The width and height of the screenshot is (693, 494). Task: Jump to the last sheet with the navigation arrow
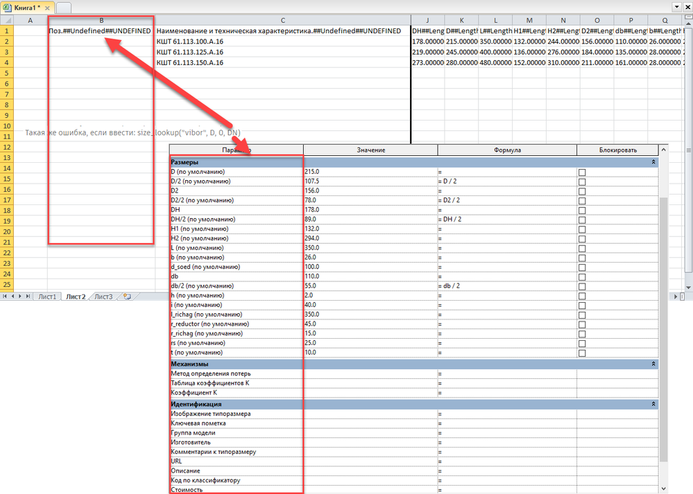coord(28,297)
